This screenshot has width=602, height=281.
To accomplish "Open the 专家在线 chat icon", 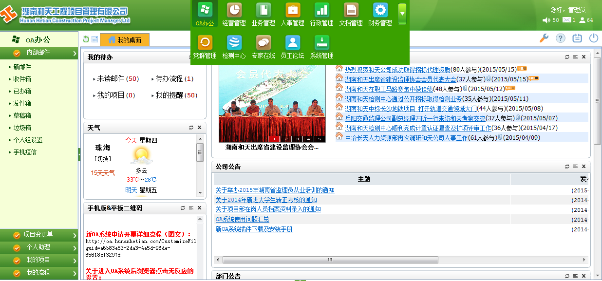I will [x=263, y=43].
